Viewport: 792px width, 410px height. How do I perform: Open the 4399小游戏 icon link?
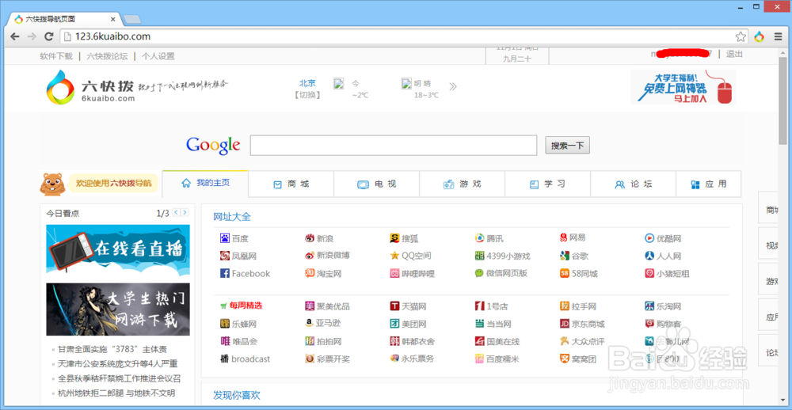pyautogui.click(x=479, y=256)
